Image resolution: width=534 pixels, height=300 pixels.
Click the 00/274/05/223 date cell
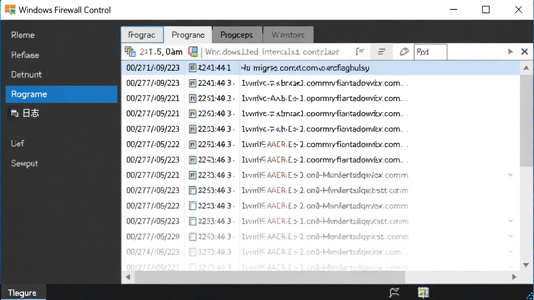(x=153, y=252)
